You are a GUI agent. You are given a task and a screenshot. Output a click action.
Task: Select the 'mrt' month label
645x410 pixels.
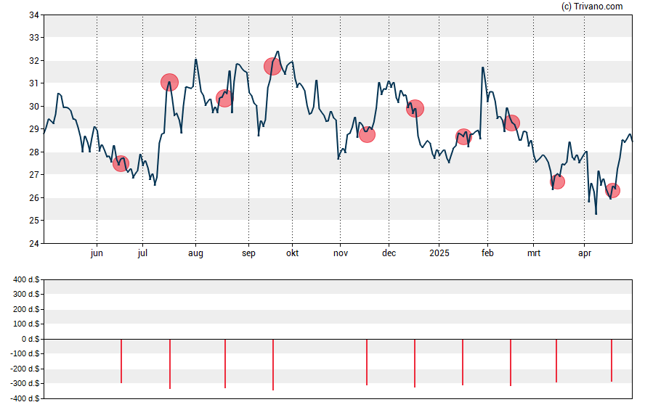tap(534, 253)
